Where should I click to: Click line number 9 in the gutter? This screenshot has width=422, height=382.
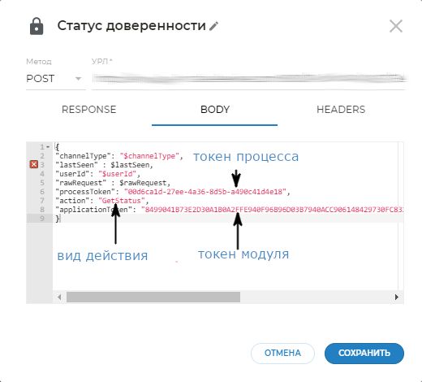point(42,219)
